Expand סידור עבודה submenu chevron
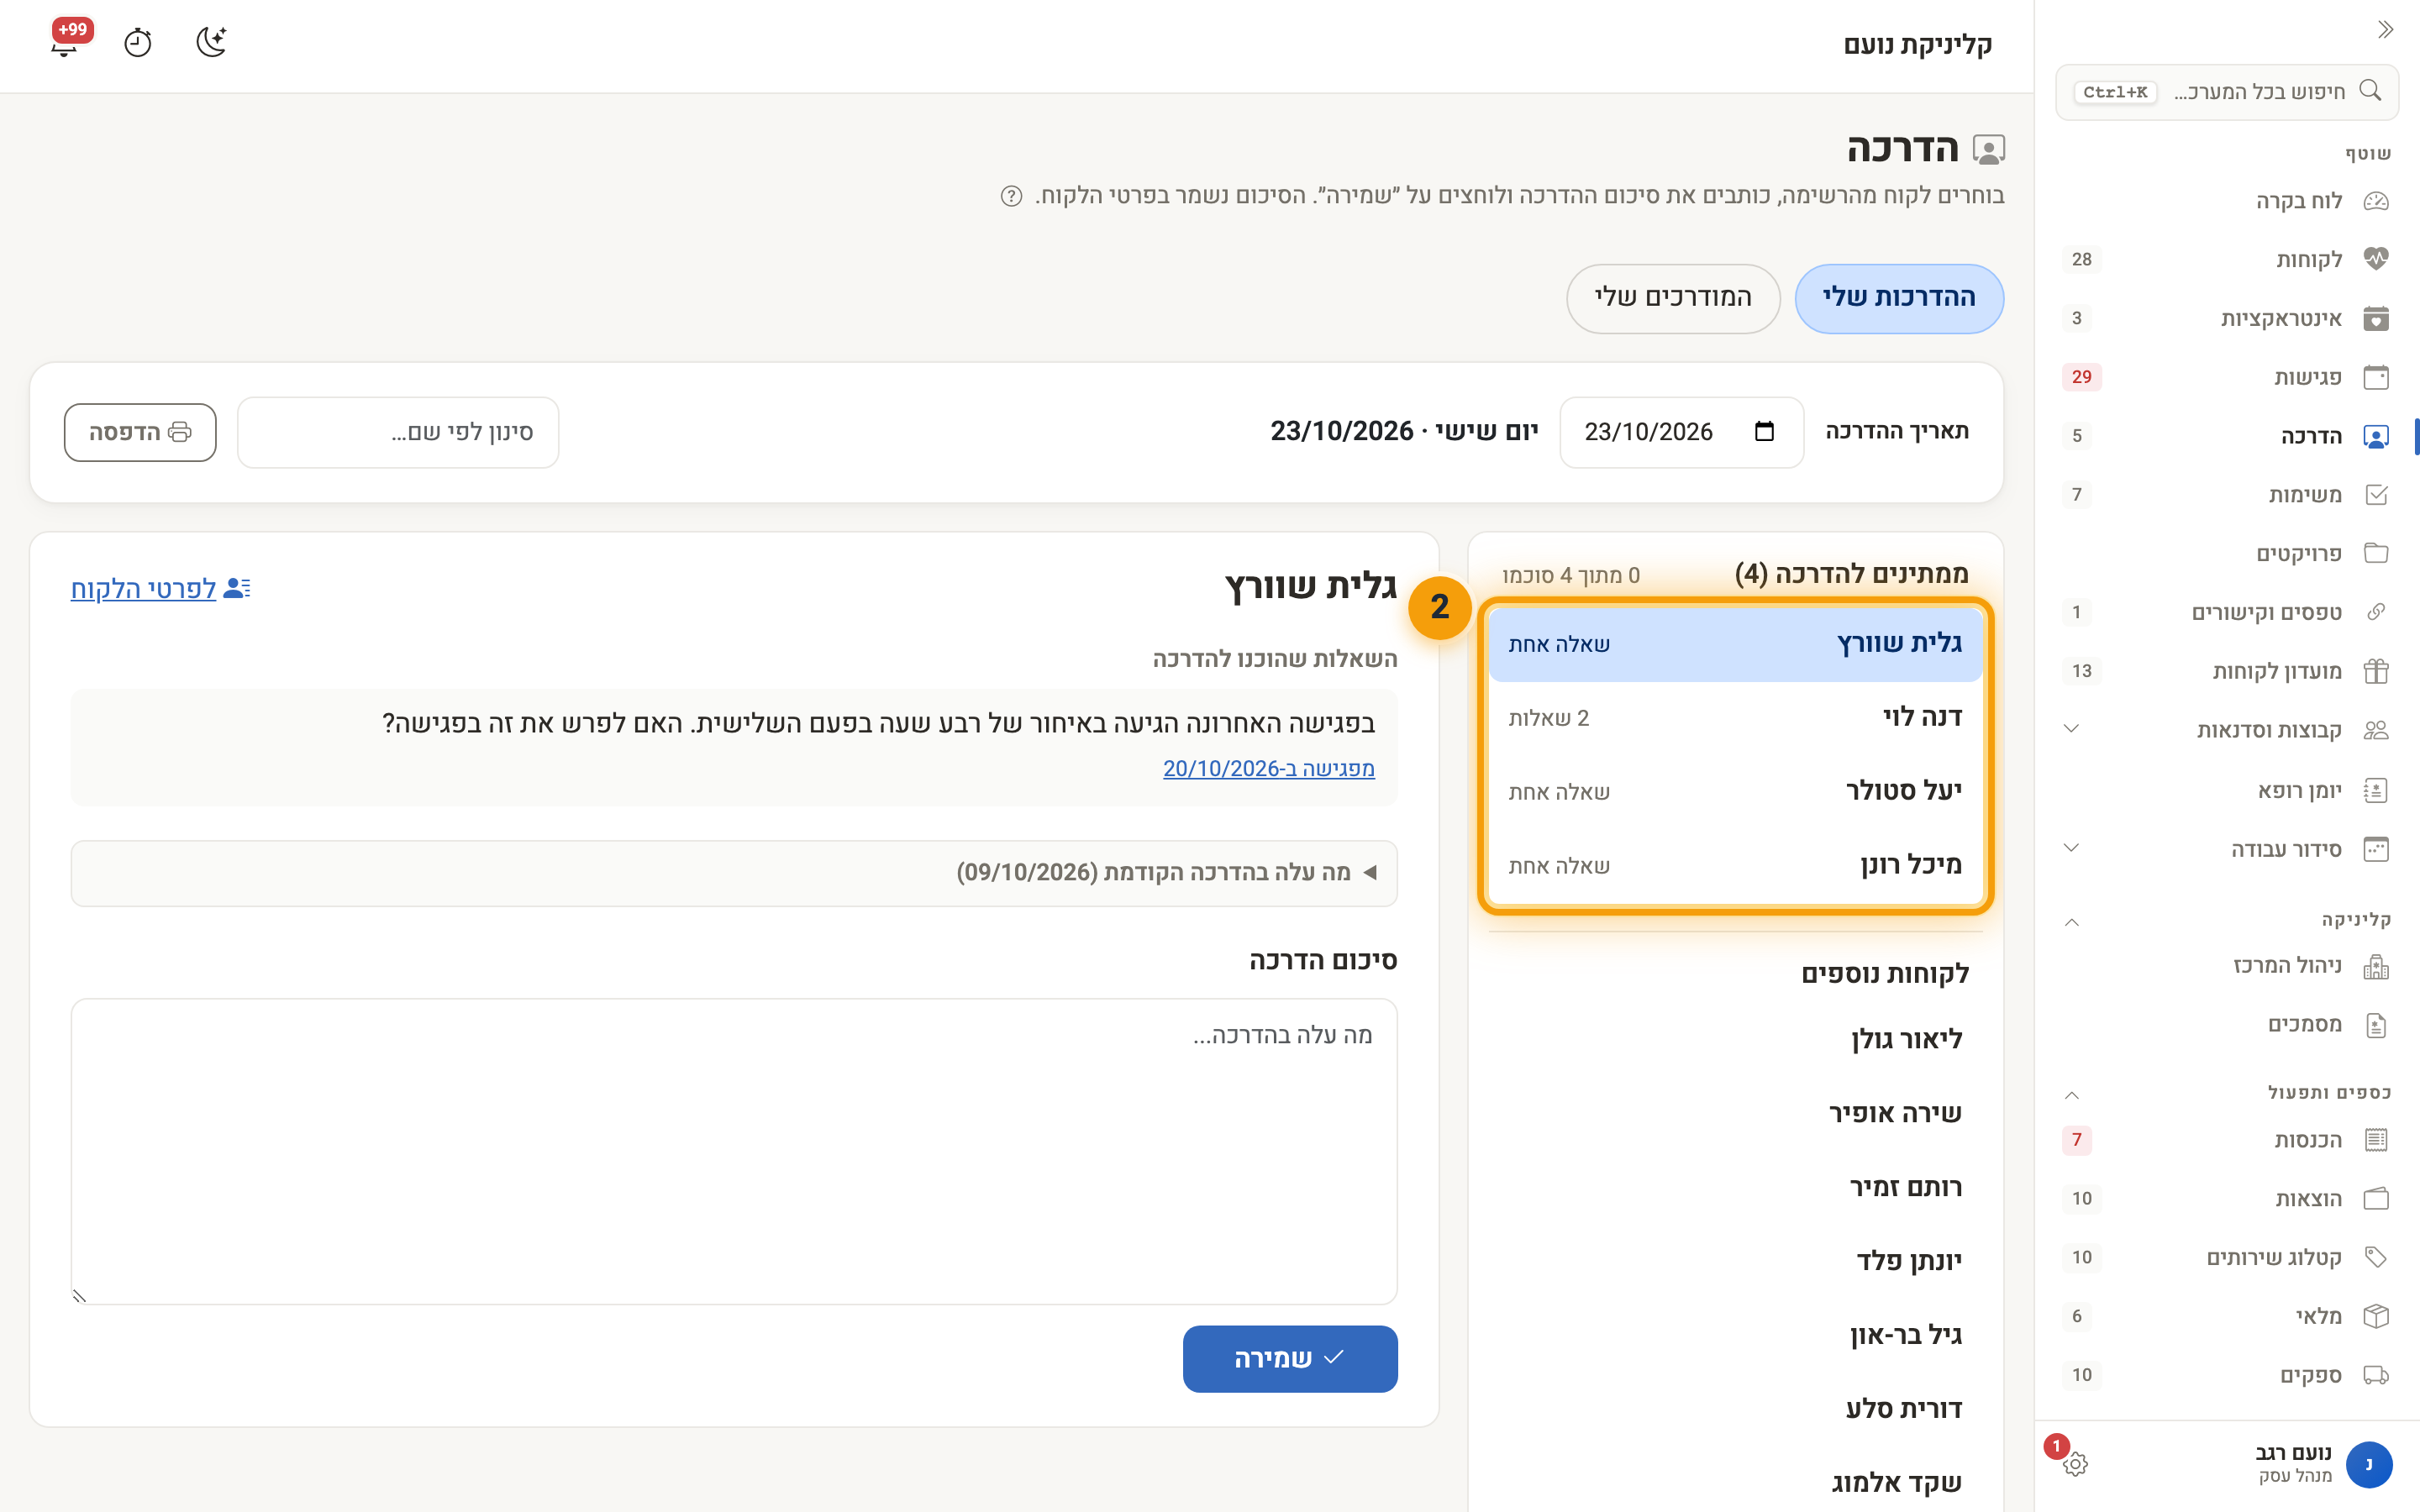The image size is (2420, 1512). pos(2072,848)
